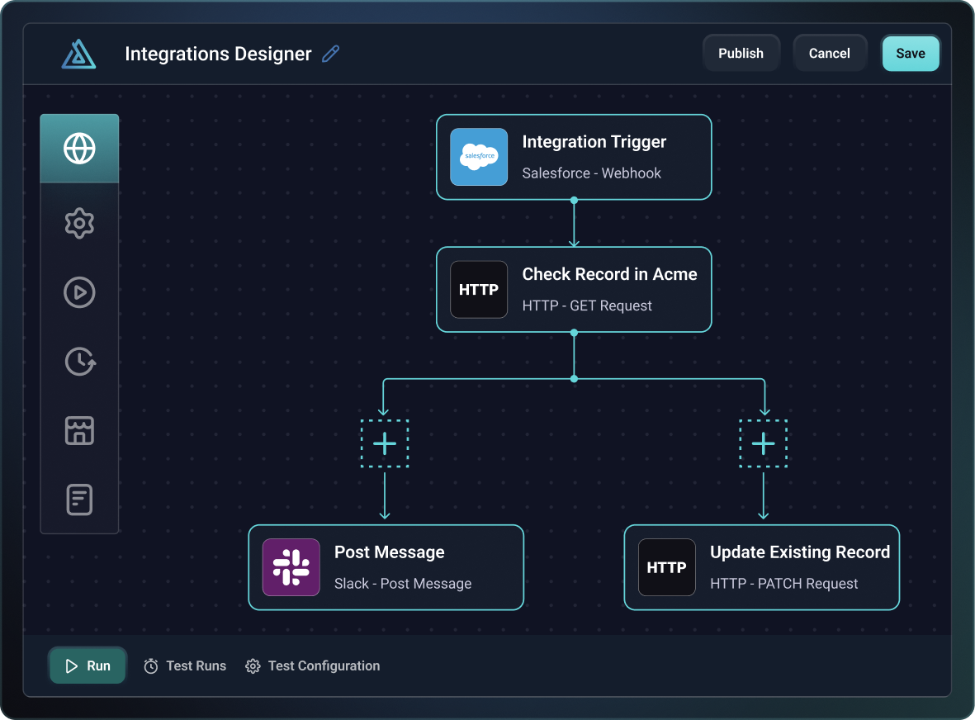Select the globe integrations icon in sidebar
The height and width of the screenshot is (720, 975).
(79, 149)
